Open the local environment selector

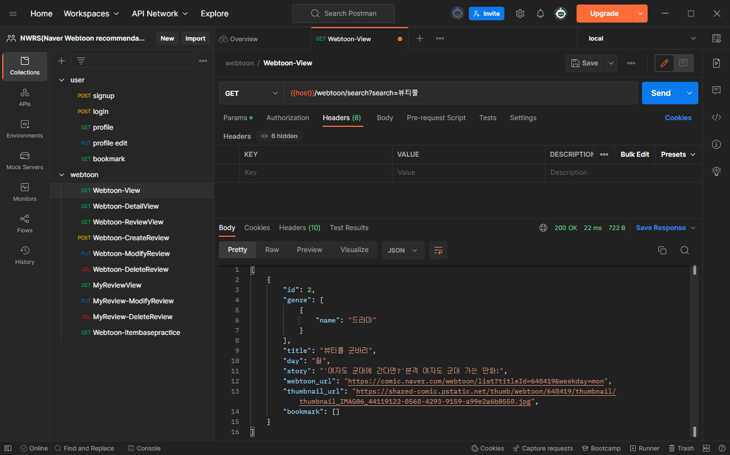[642, 38]
